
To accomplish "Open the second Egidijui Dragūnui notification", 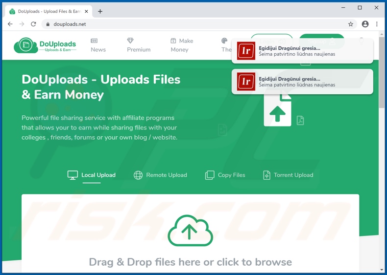I will click(x=302, y=82).
